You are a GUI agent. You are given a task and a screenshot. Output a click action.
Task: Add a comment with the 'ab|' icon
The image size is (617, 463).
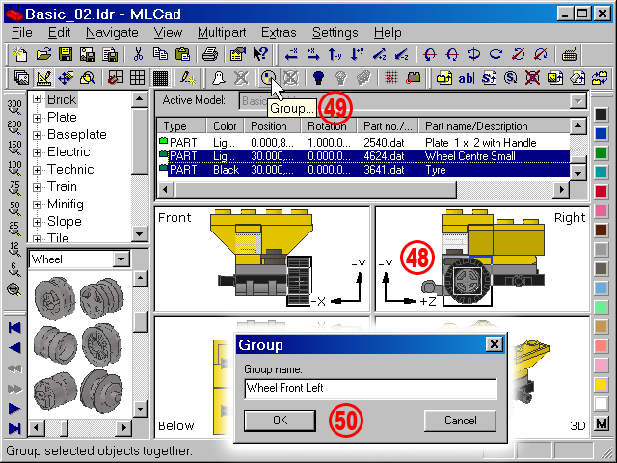(x=467, y=77)
